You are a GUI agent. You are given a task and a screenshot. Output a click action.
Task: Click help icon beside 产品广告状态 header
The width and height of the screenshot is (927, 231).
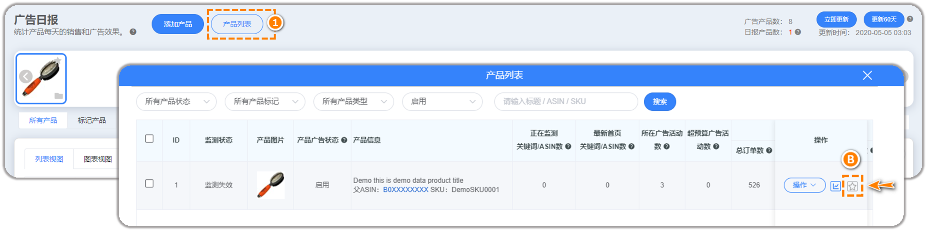[x=344, y=140]
